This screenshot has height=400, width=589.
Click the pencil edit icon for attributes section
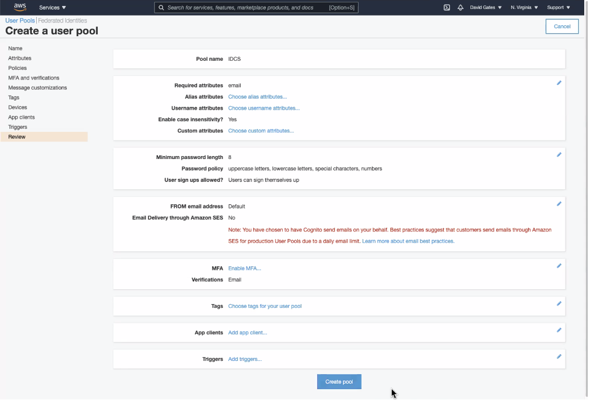(x=559, y=83)
